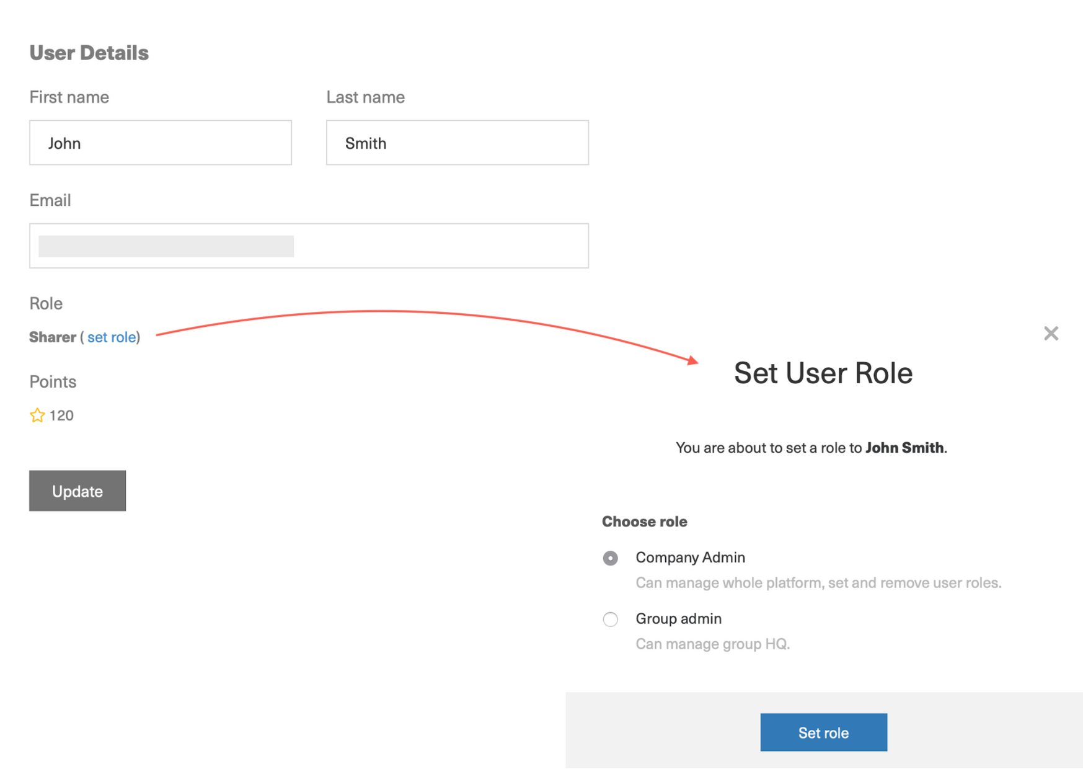Viewport: 1083px width, 769px height.
Task: Click the Last name label
Action: pyautogui.click(x=366, y=97)
